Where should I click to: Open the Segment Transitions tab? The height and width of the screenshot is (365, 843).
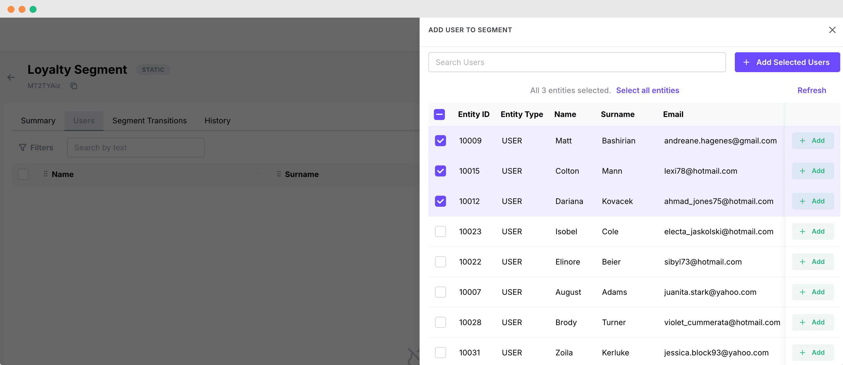click(x=149, y=121)
